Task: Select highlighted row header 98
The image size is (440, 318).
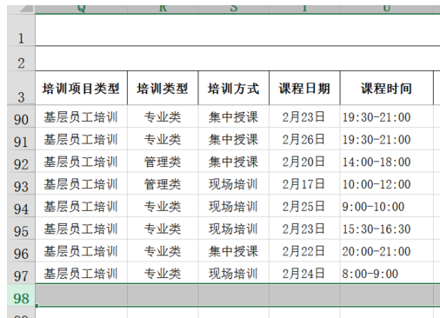Action: coord(21,295)
